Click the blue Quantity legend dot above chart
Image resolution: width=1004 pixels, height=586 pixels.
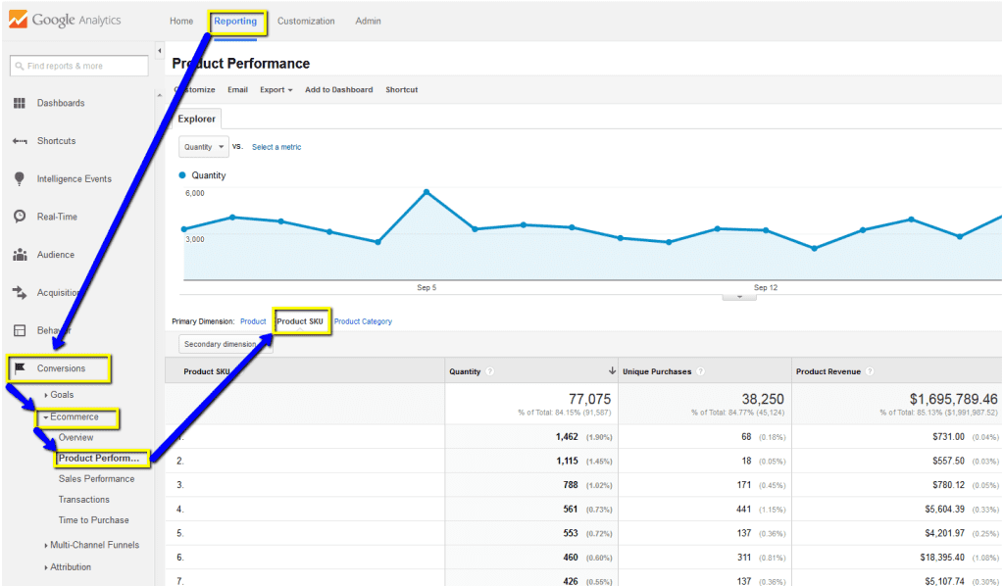click(x=182, y=175)
